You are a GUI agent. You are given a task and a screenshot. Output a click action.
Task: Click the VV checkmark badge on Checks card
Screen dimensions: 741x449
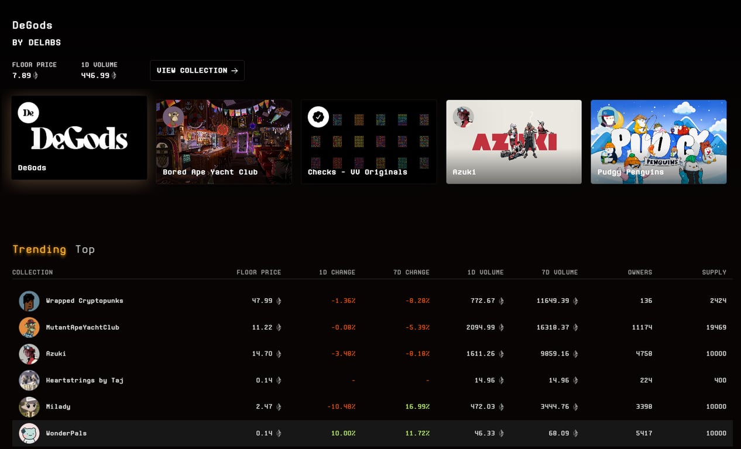[318, 116]
